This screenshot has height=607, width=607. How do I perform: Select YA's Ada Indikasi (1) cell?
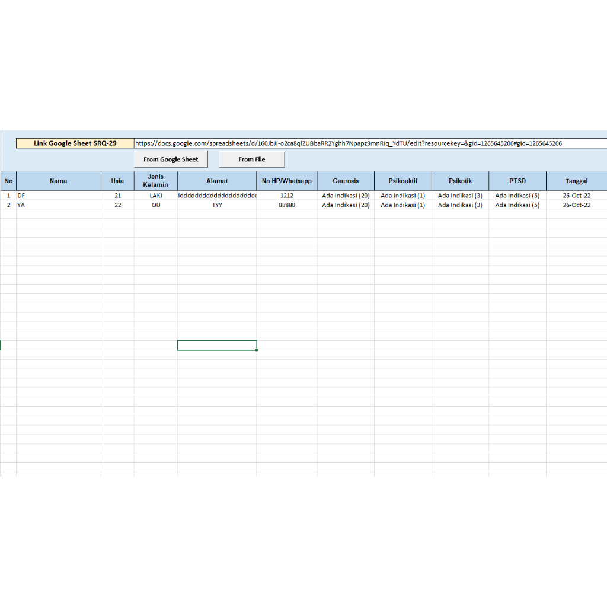coord(403,205)
